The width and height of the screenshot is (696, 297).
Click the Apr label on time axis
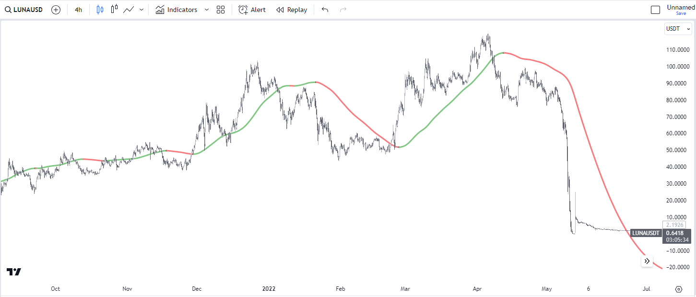pos(477,289)
